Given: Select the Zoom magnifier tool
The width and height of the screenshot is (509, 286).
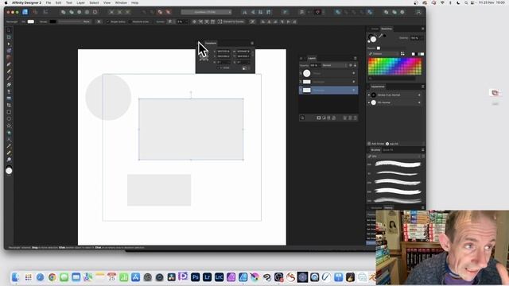Looking at the screenshot, I should tap(9, 160).
